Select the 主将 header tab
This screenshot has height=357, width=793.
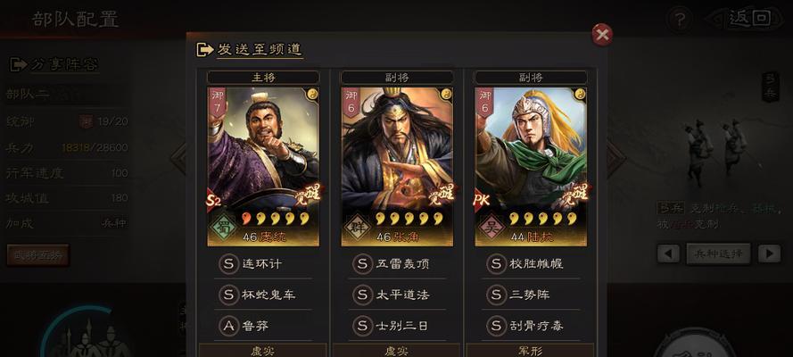pyautogui.click(x=263, y=78)
